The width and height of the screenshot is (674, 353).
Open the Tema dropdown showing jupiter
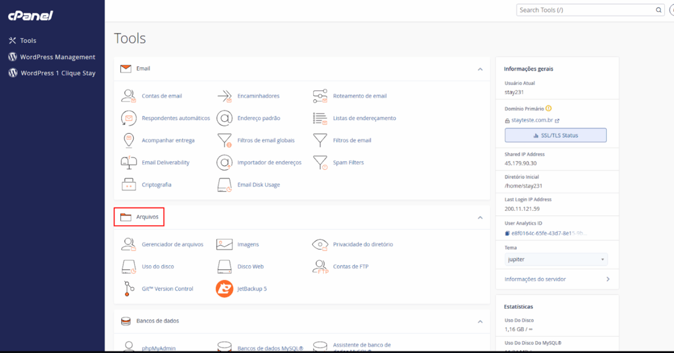(556, 259)
